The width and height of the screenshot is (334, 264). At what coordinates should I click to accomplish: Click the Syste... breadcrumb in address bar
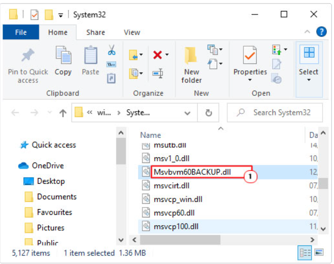pos(138,113)
